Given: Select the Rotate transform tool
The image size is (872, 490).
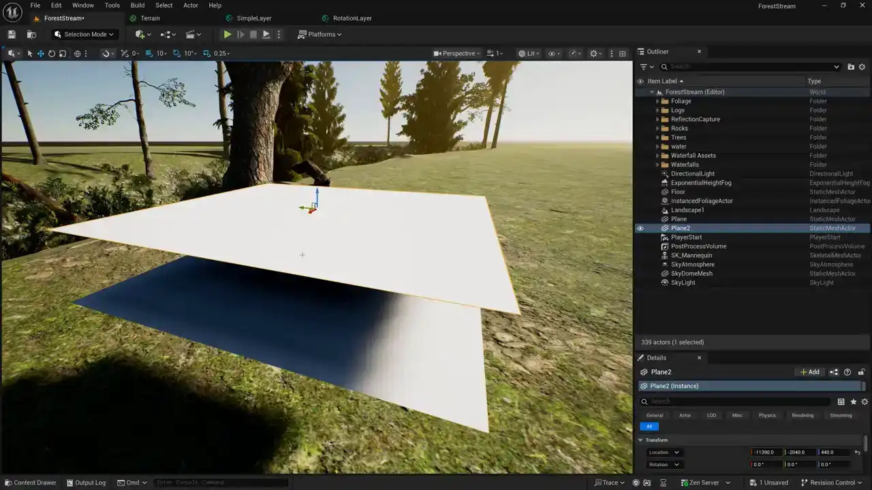Looking at the screenshot, I should pyautogui.click(x=52, y=54).
